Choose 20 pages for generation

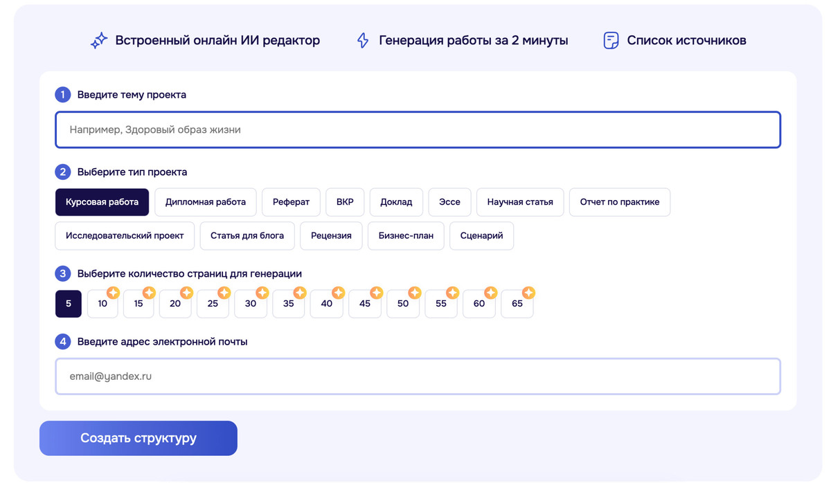(x=175, y=304)
